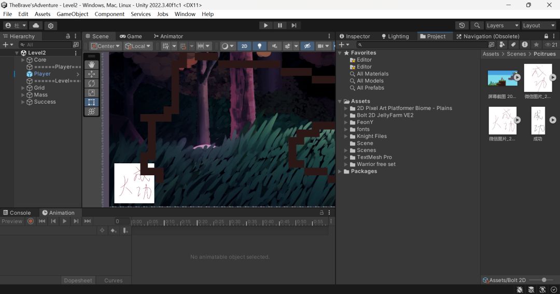
Task: Open Local handle rotation dropdown
Action: pos(138,46)
